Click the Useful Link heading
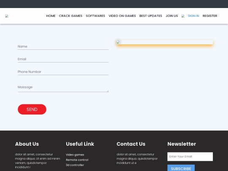This screenshot has width=228, height=171. coord(80,144)
